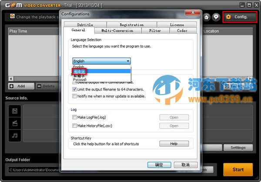
Task: Click the output folder path field
Action: (x=34, y=170)
